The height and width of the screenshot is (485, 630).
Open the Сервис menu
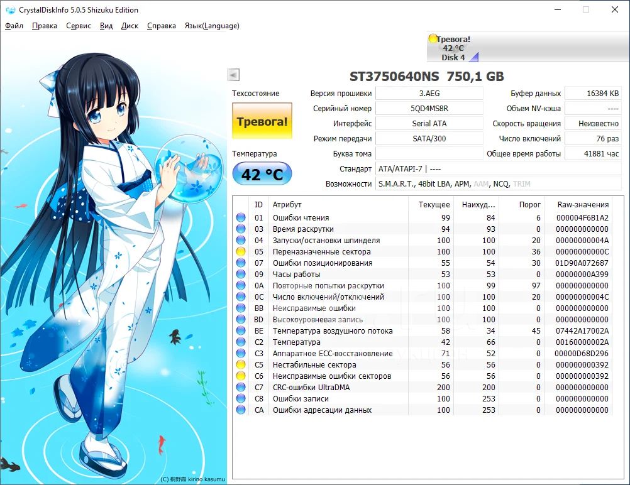coord(79,26)
